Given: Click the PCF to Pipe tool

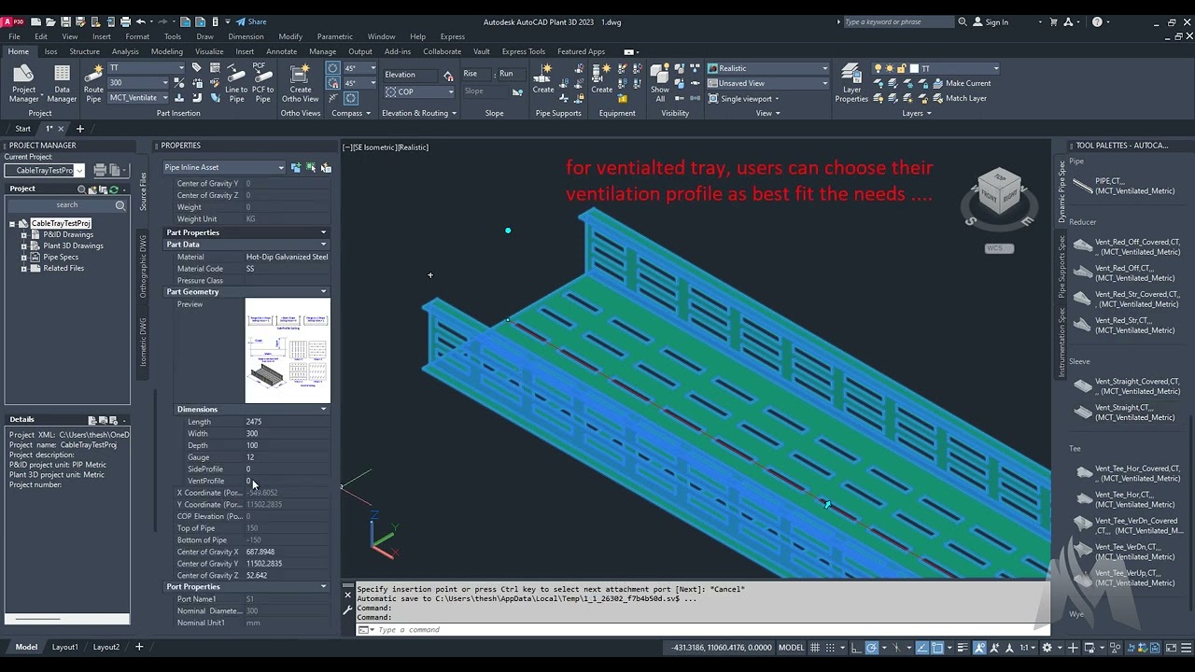Looking at the screenshot, I should (x=262, y=84).
